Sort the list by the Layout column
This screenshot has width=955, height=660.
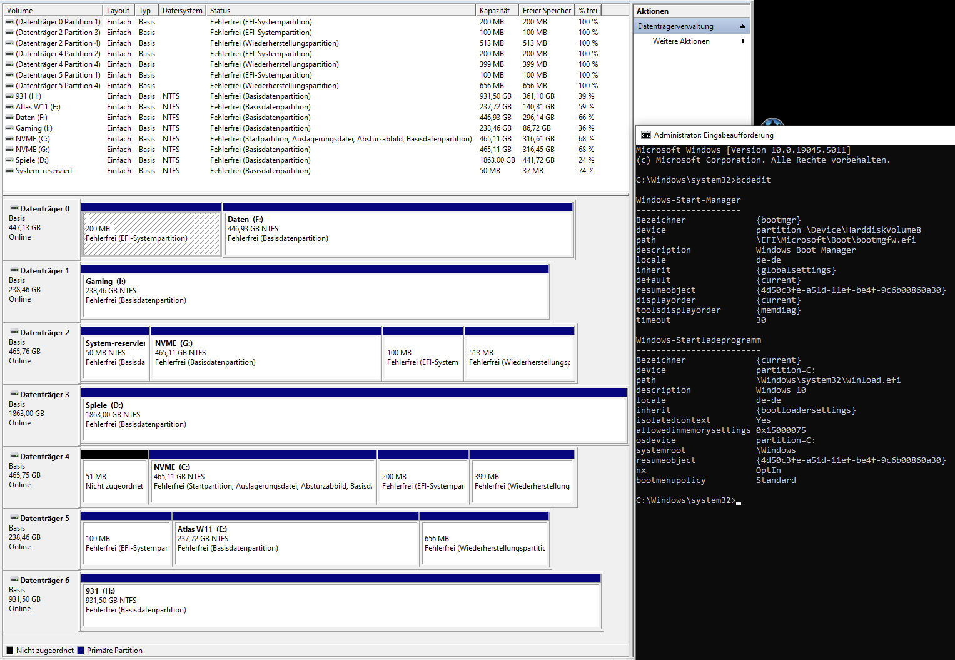118,11
